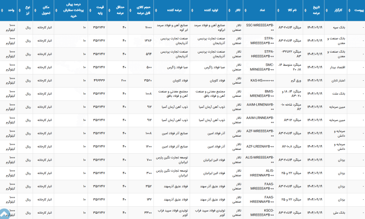The width and height of the screenshot is (365, 219).
Task: Click volume value ۱۳۸۶
Action: pos(148,41)
